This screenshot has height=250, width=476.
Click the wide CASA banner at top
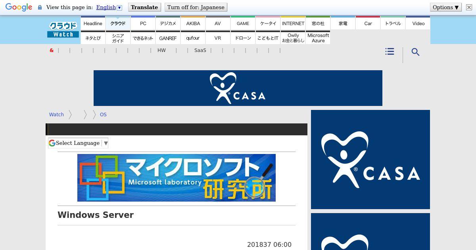coord(238,88)
